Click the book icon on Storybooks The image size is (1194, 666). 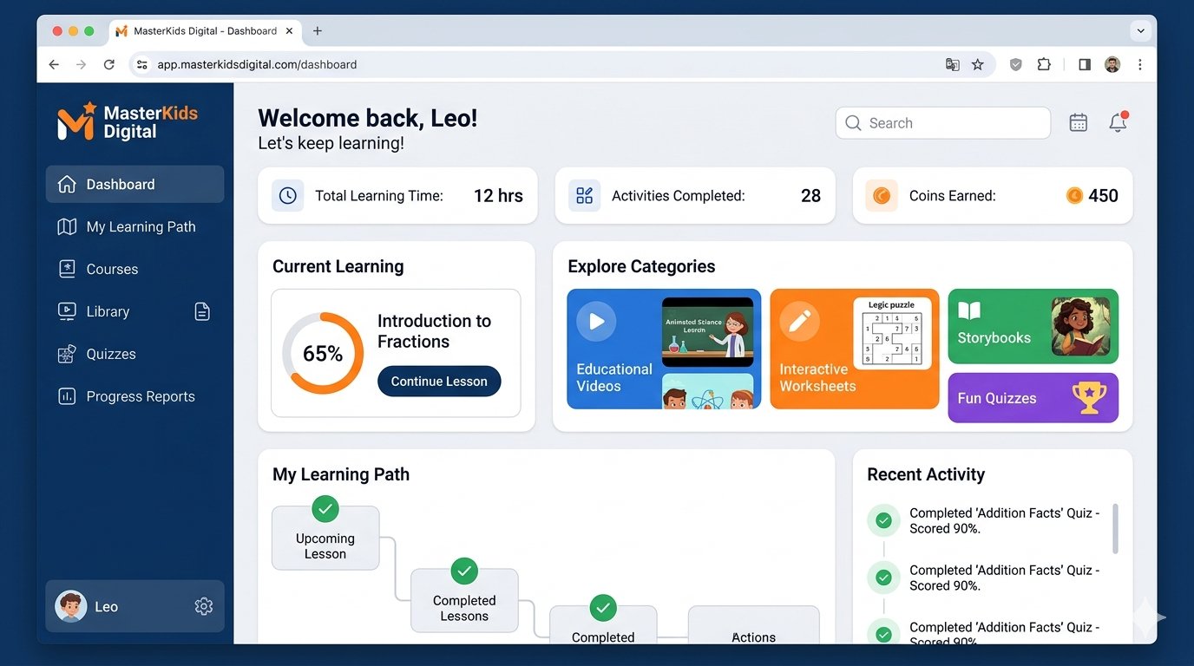969,311
